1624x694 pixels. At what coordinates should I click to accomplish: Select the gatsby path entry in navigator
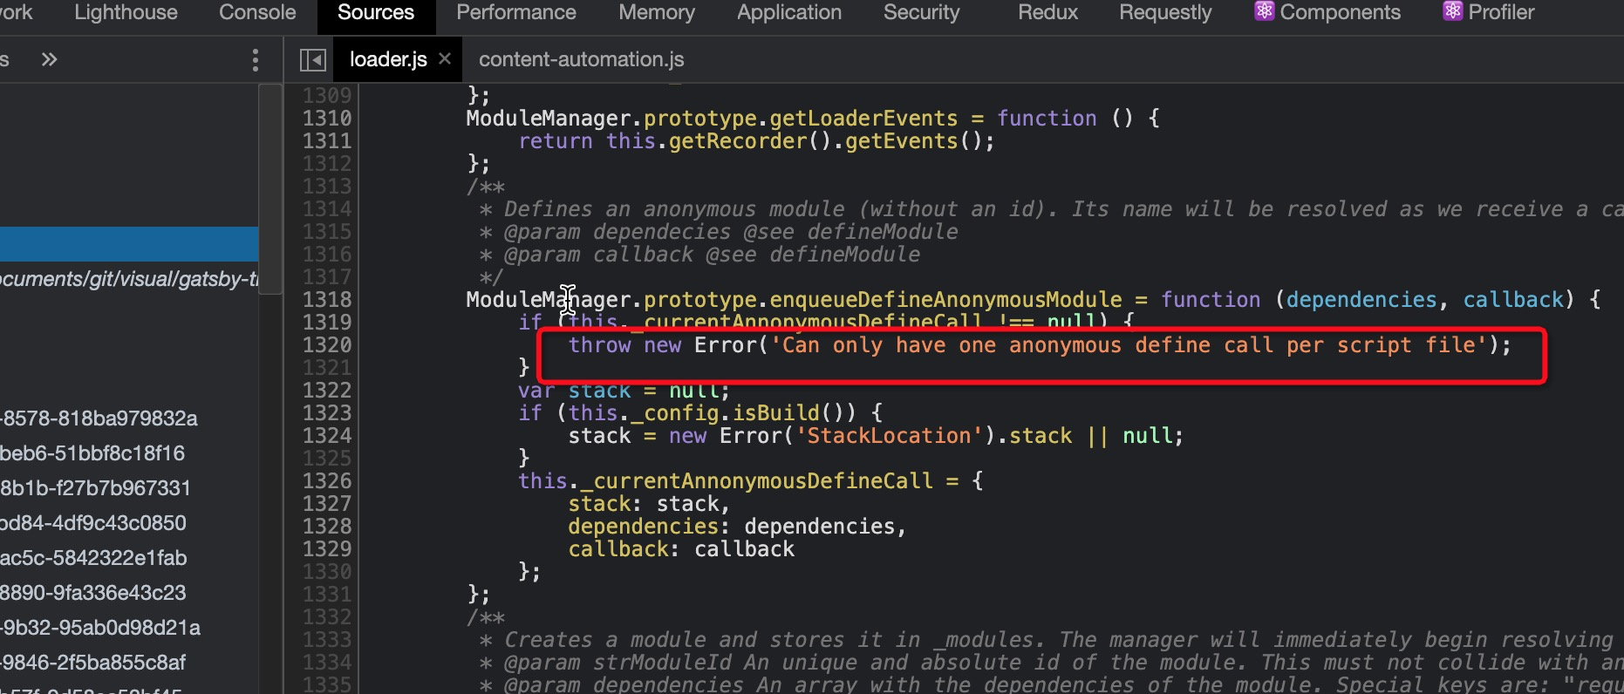(x=129, y=279)
